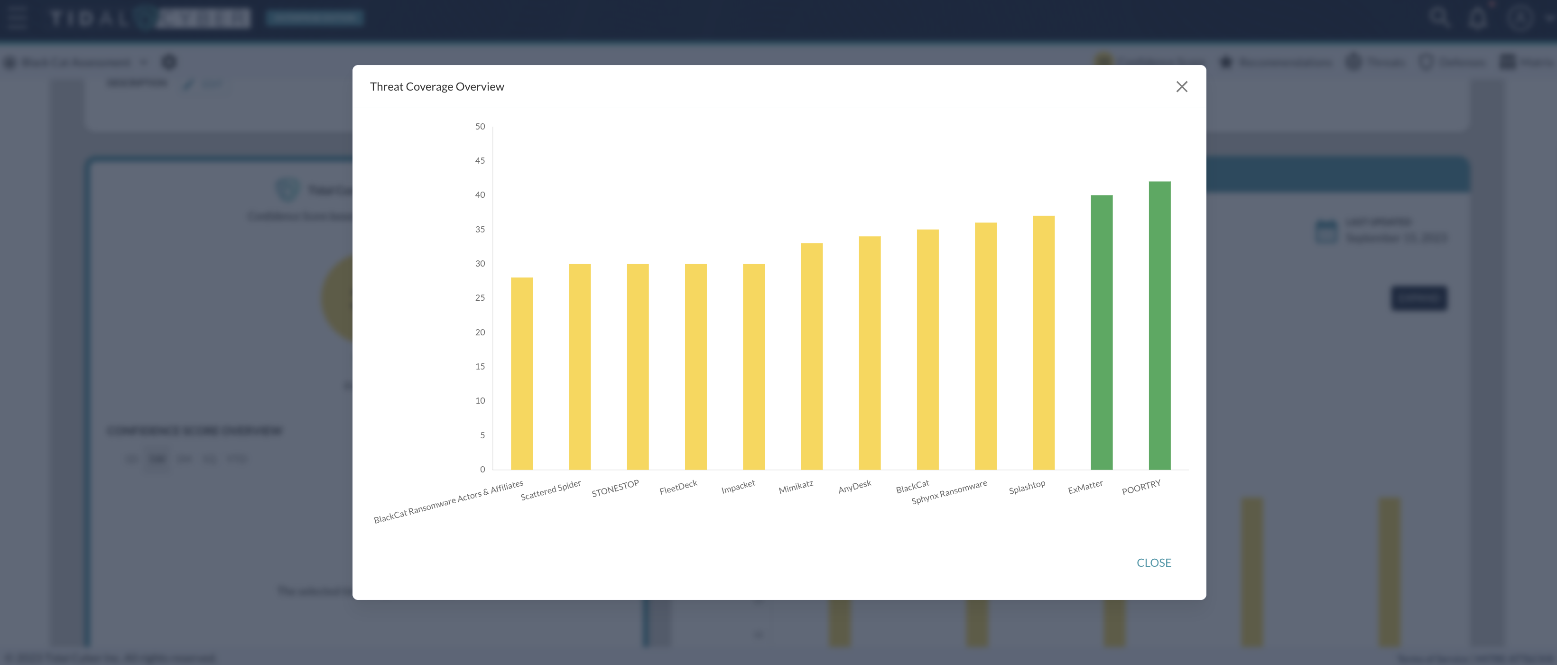The height and width of the screenshot is (665, 1557).
Task: Open the notifications bell icon
Action: coord(1478,17)
